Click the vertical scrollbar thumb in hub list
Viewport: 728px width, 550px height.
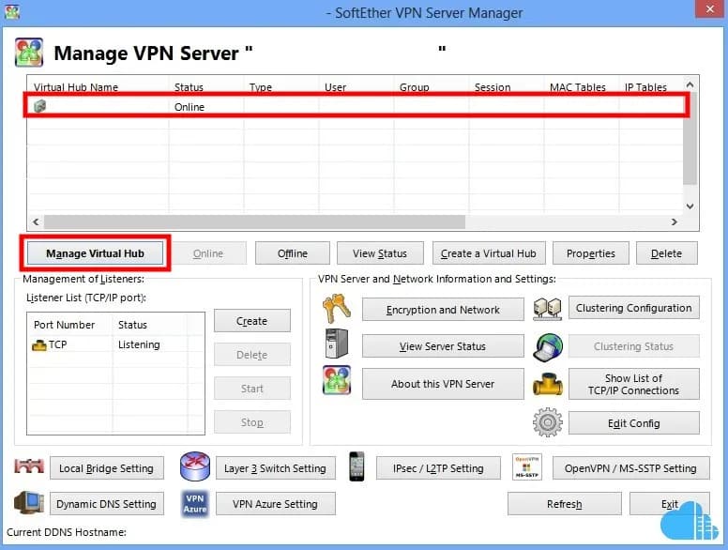690,138
